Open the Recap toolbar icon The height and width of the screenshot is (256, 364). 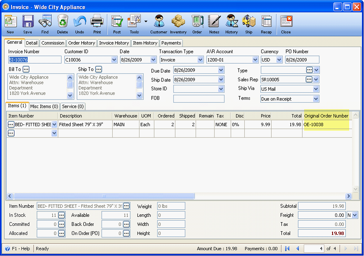coord(266,24)
